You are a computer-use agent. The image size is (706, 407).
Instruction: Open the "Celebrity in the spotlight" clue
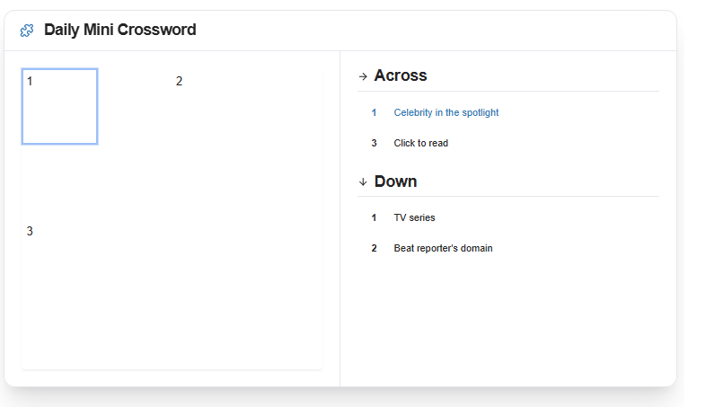(446, 112)
